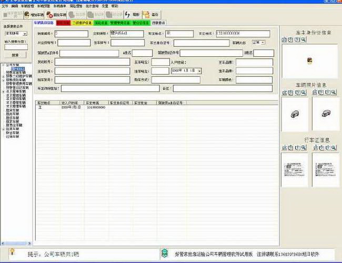Click the 增加车辆 toolbar icon
The image size is (342, 263).
(x=27, y=15)
